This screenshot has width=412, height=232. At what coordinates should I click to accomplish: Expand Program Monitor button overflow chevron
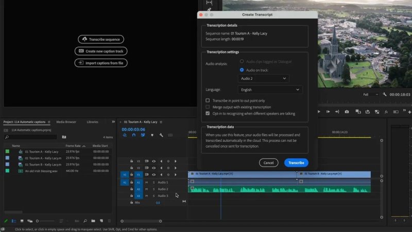tap(404, 110)
